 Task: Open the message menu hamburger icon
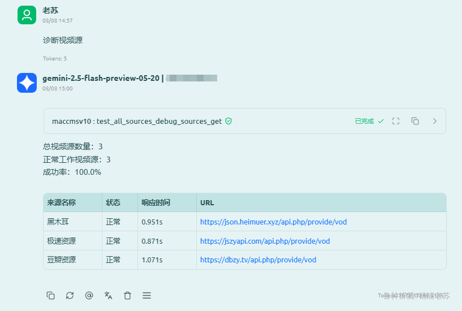tap(146, 295)
